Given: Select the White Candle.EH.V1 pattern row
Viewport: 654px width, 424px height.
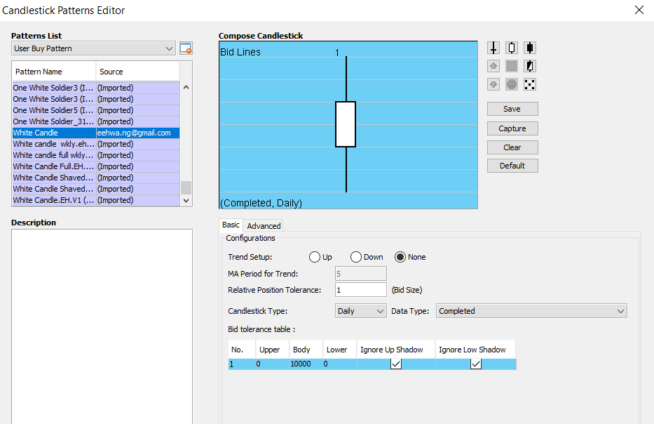Looking at the screenshot, I should pos(96,201).
